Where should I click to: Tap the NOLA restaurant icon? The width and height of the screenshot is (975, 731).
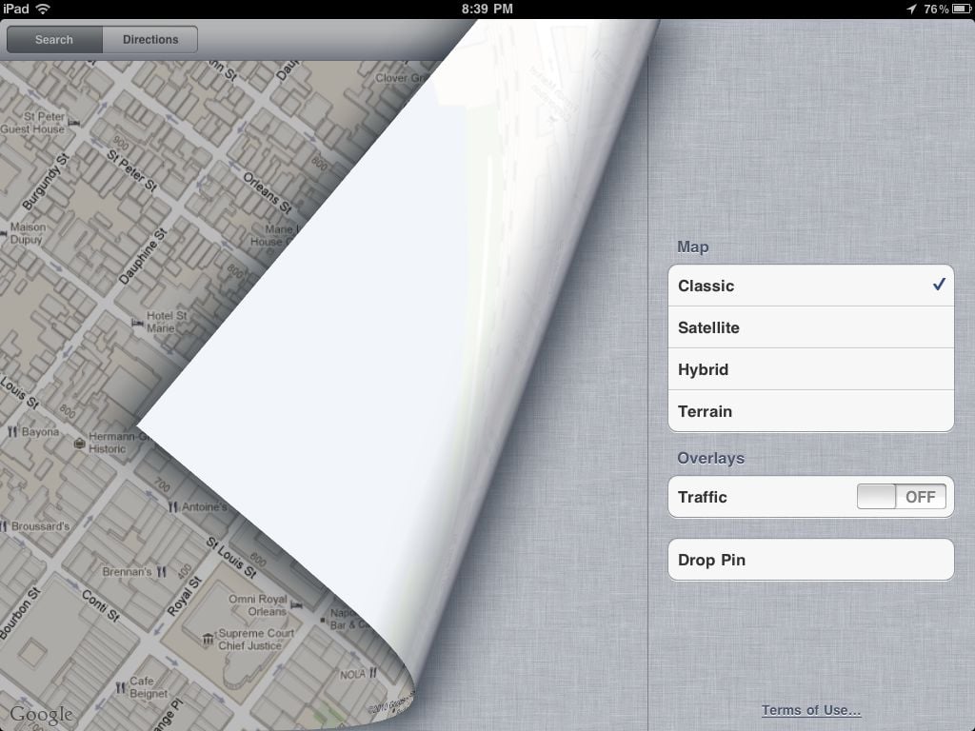(x=373, y=673)
